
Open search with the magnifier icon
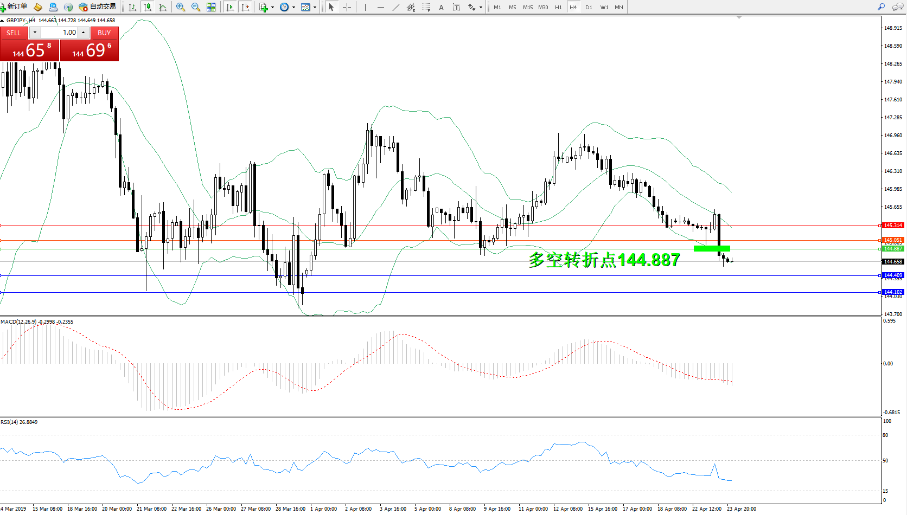pos(882,7)
